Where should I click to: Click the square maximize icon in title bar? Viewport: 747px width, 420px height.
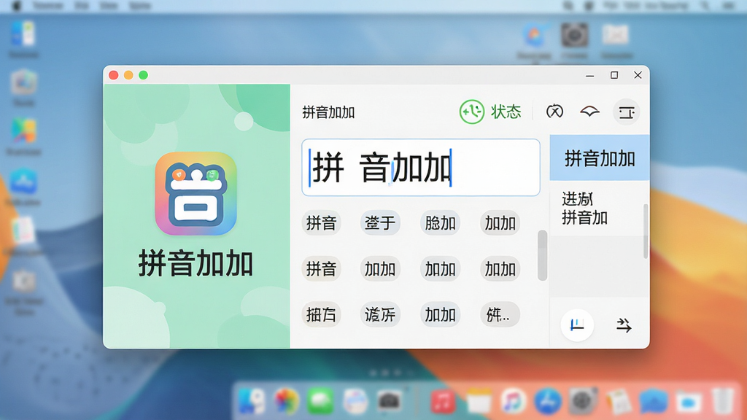[614, 75]
